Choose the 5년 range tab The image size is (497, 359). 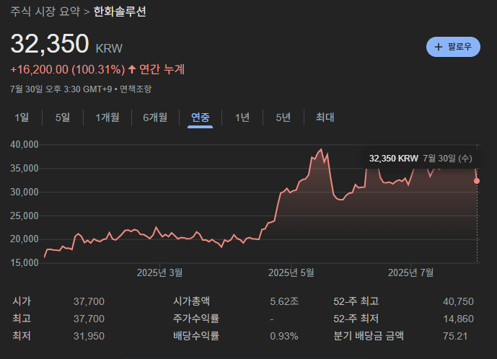pyautogui.click(x=283, y=118)
